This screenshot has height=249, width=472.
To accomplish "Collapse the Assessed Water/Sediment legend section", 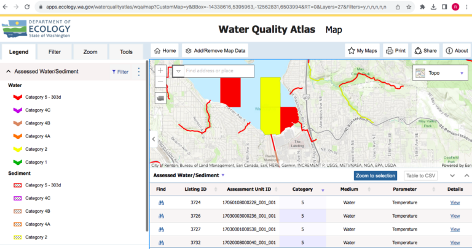I will 9,72.
